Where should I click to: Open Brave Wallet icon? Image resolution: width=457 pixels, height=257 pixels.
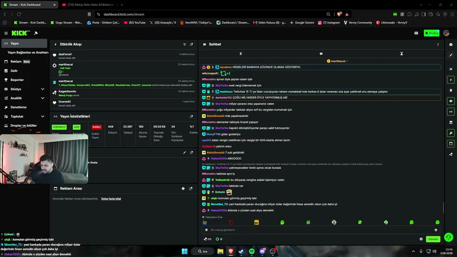point(431,14)
